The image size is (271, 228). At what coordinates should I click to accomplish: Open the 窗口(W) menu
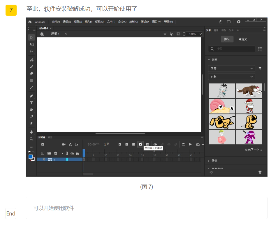pos(156,22)
